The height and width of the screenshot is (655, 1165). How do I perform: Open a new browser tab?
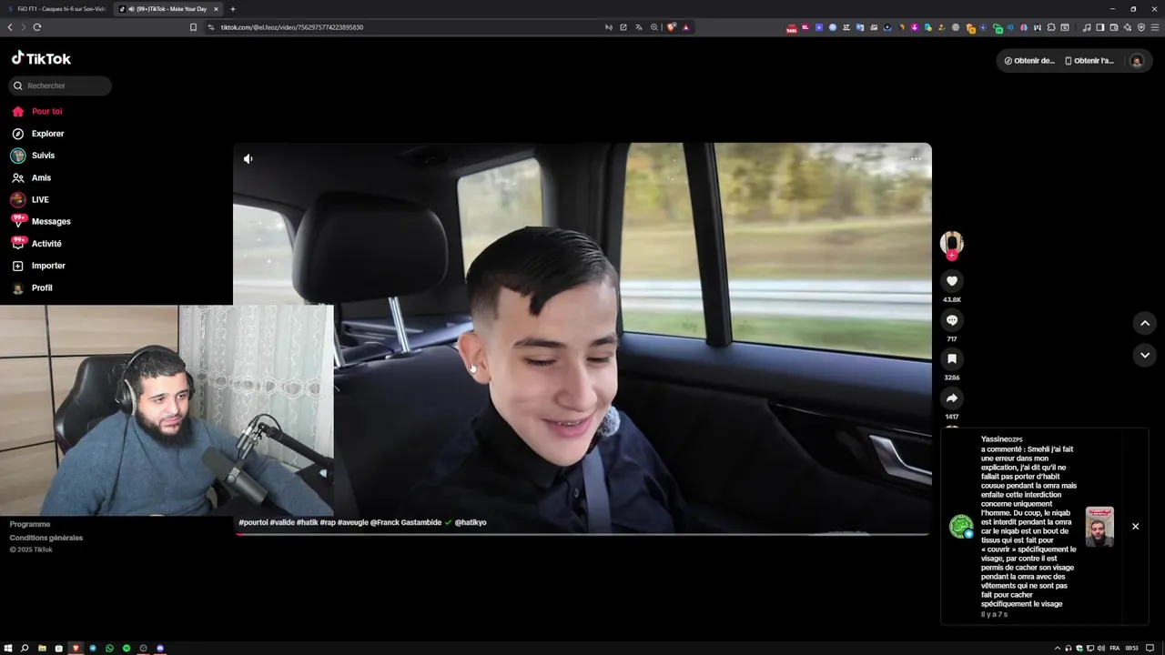233,9
